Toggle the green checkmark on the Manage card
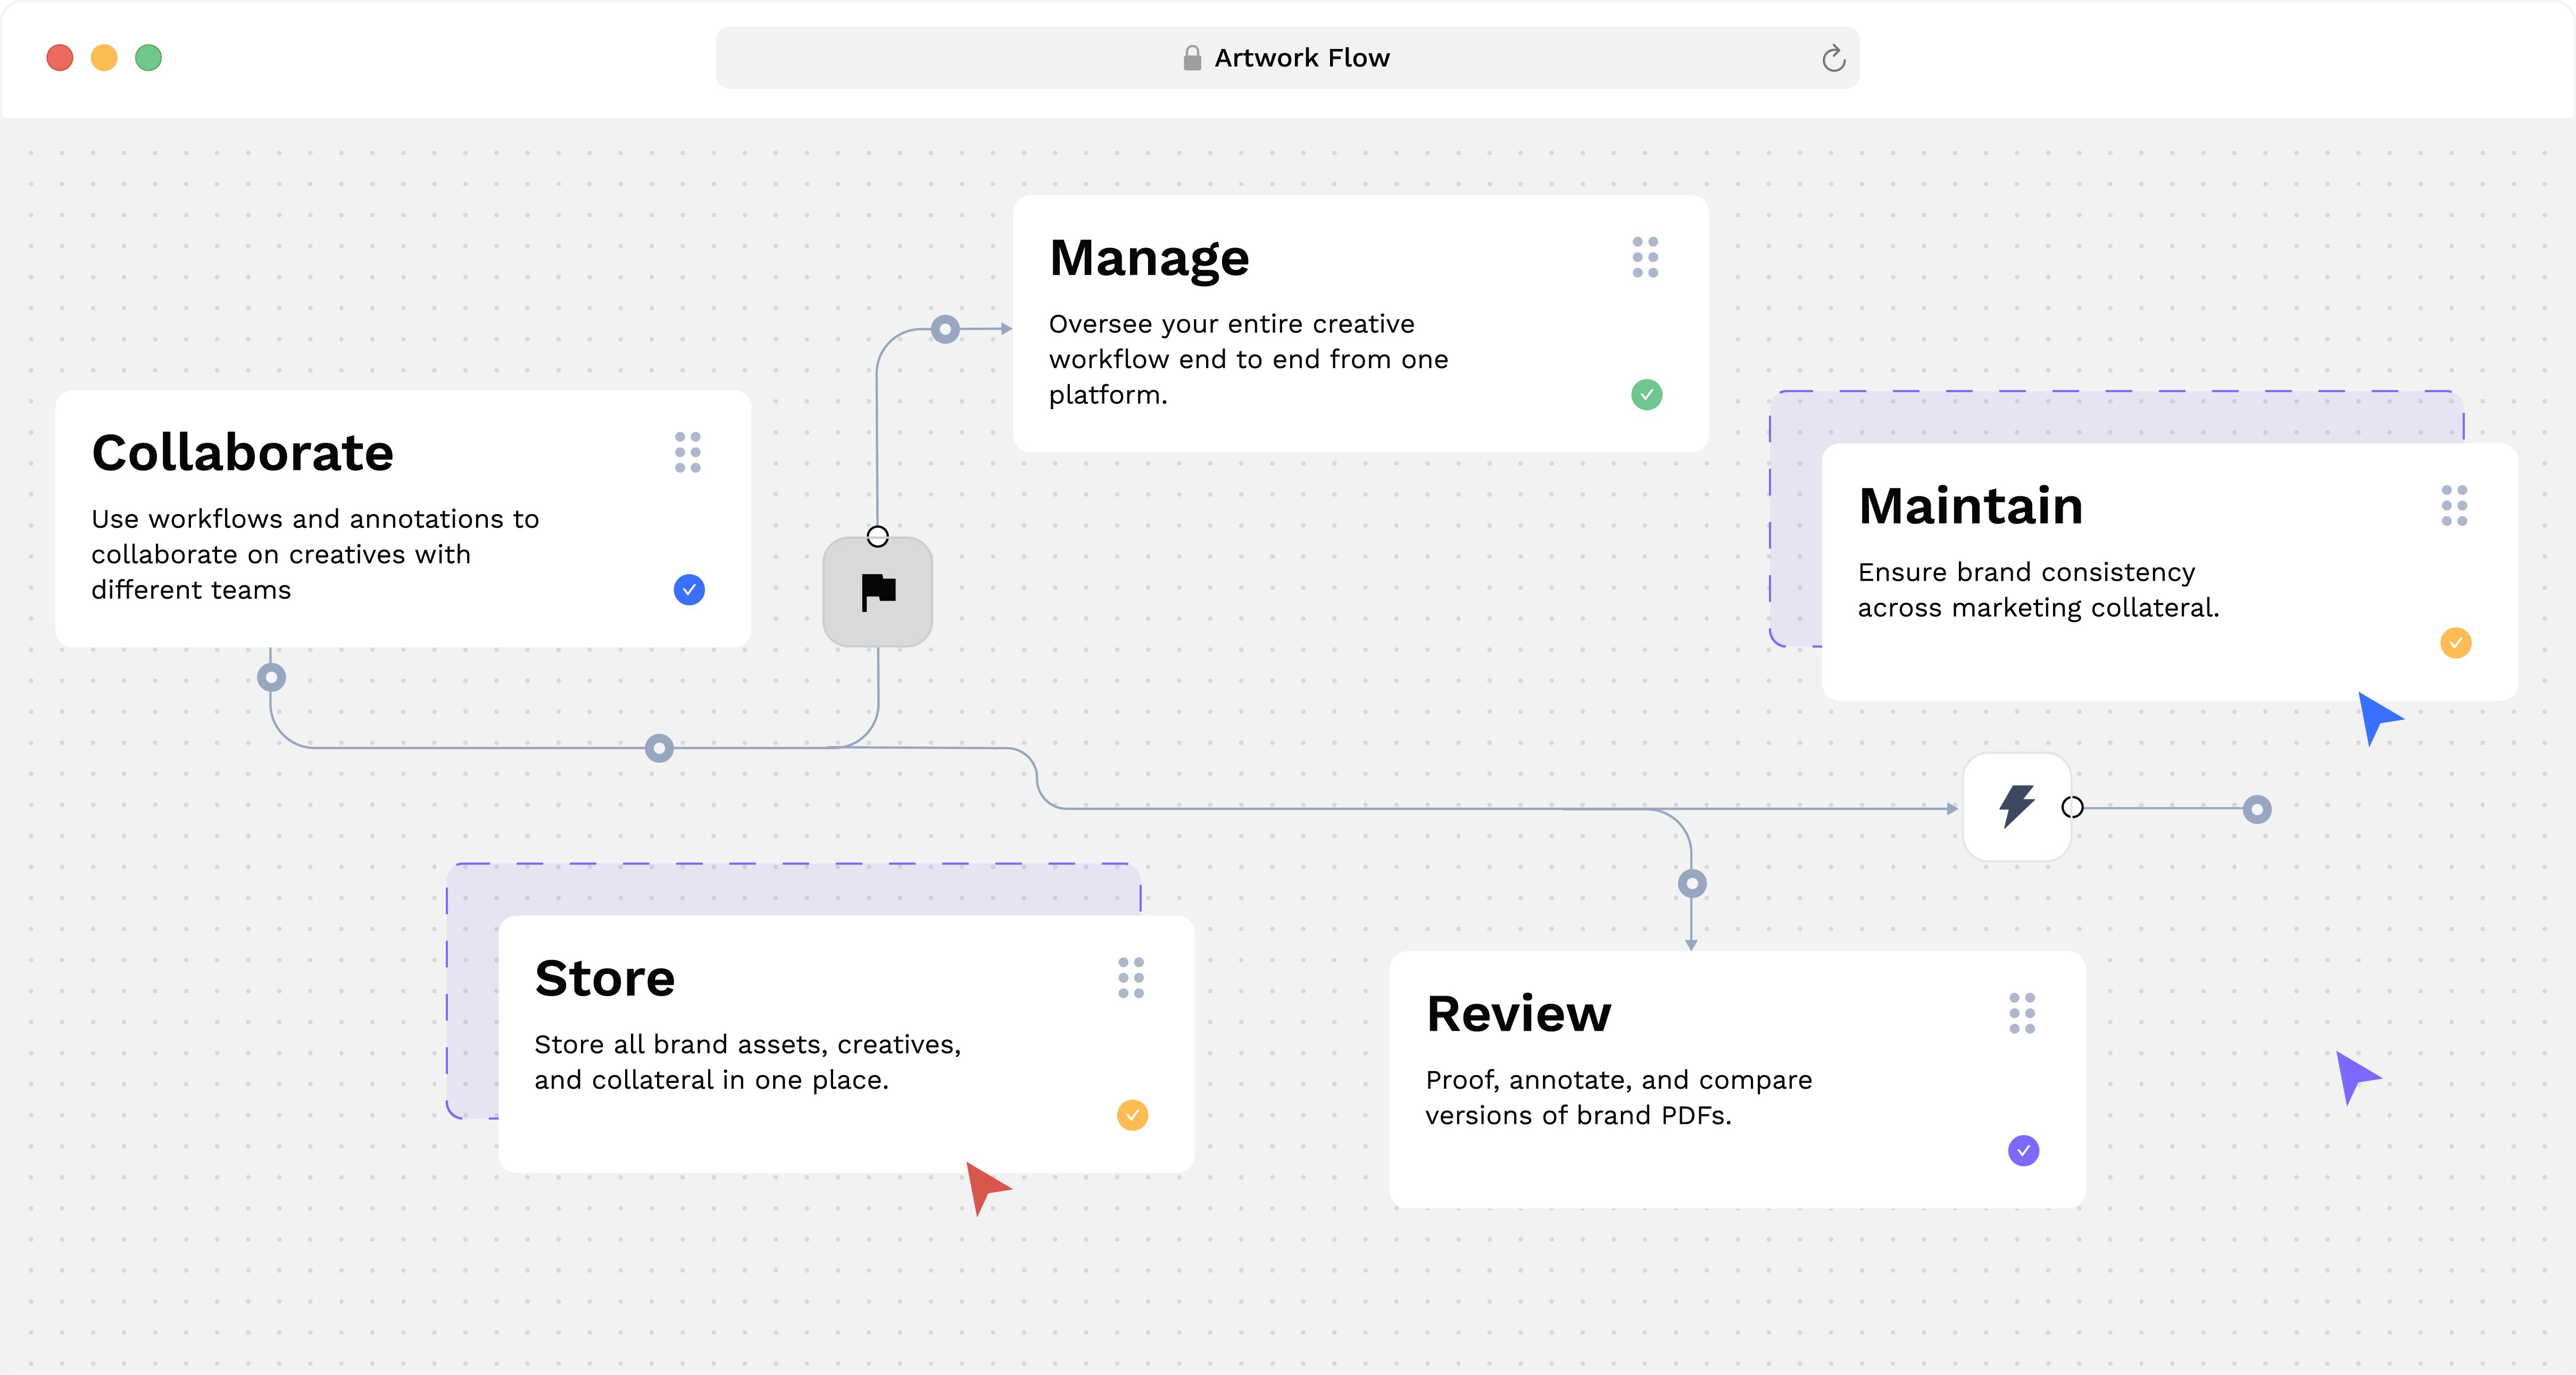 1646,394
